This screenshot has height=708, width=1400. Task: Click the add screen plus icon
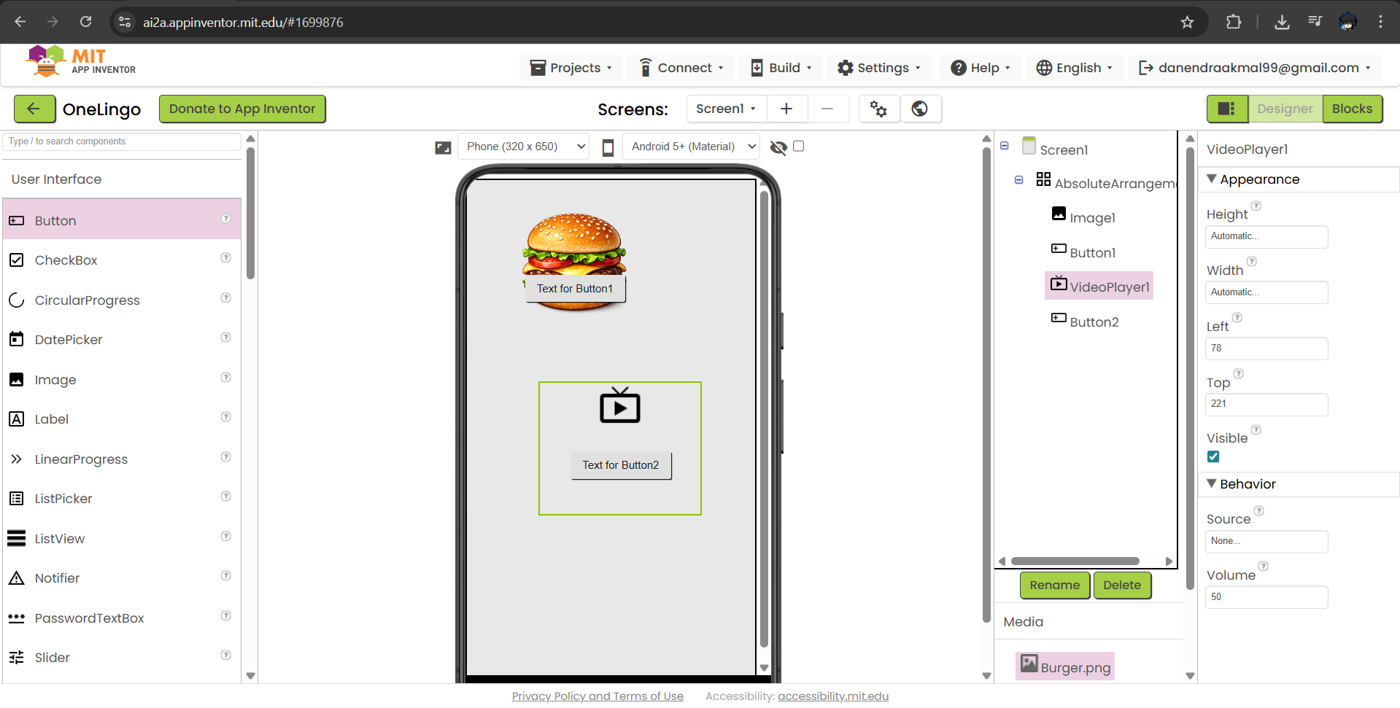pos(786,109)
